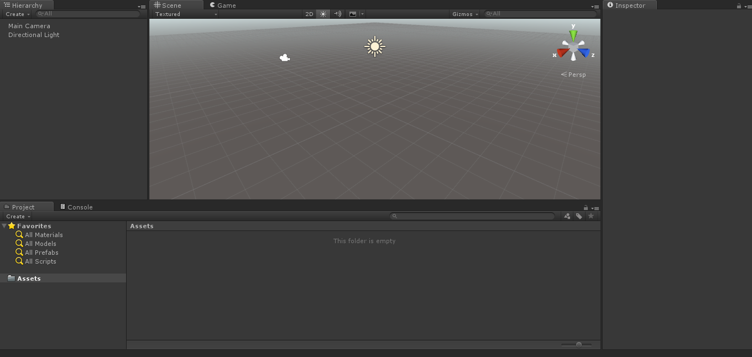Toggle scene audio with the speaker icon
This screenshot has width=752, height=357.
(337, 14)
